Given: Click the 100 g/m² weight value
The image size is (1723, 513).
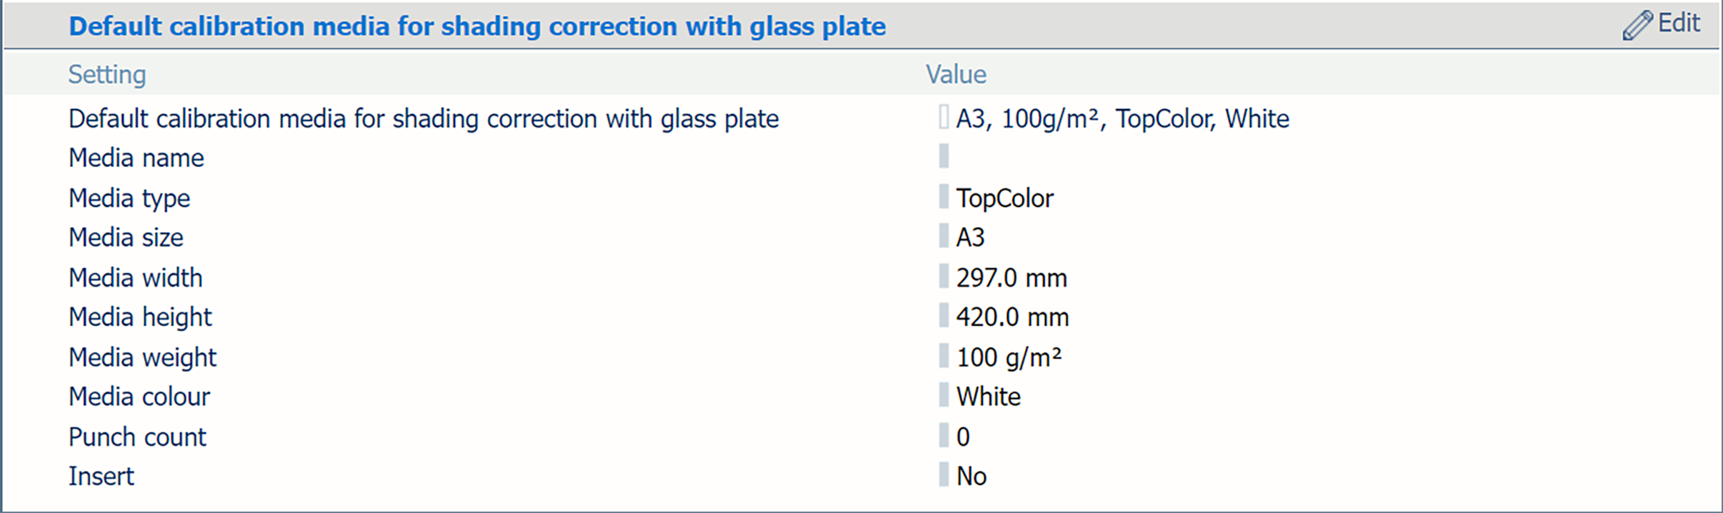Looking at the screenshot, I should click(x=1009, y=357).
